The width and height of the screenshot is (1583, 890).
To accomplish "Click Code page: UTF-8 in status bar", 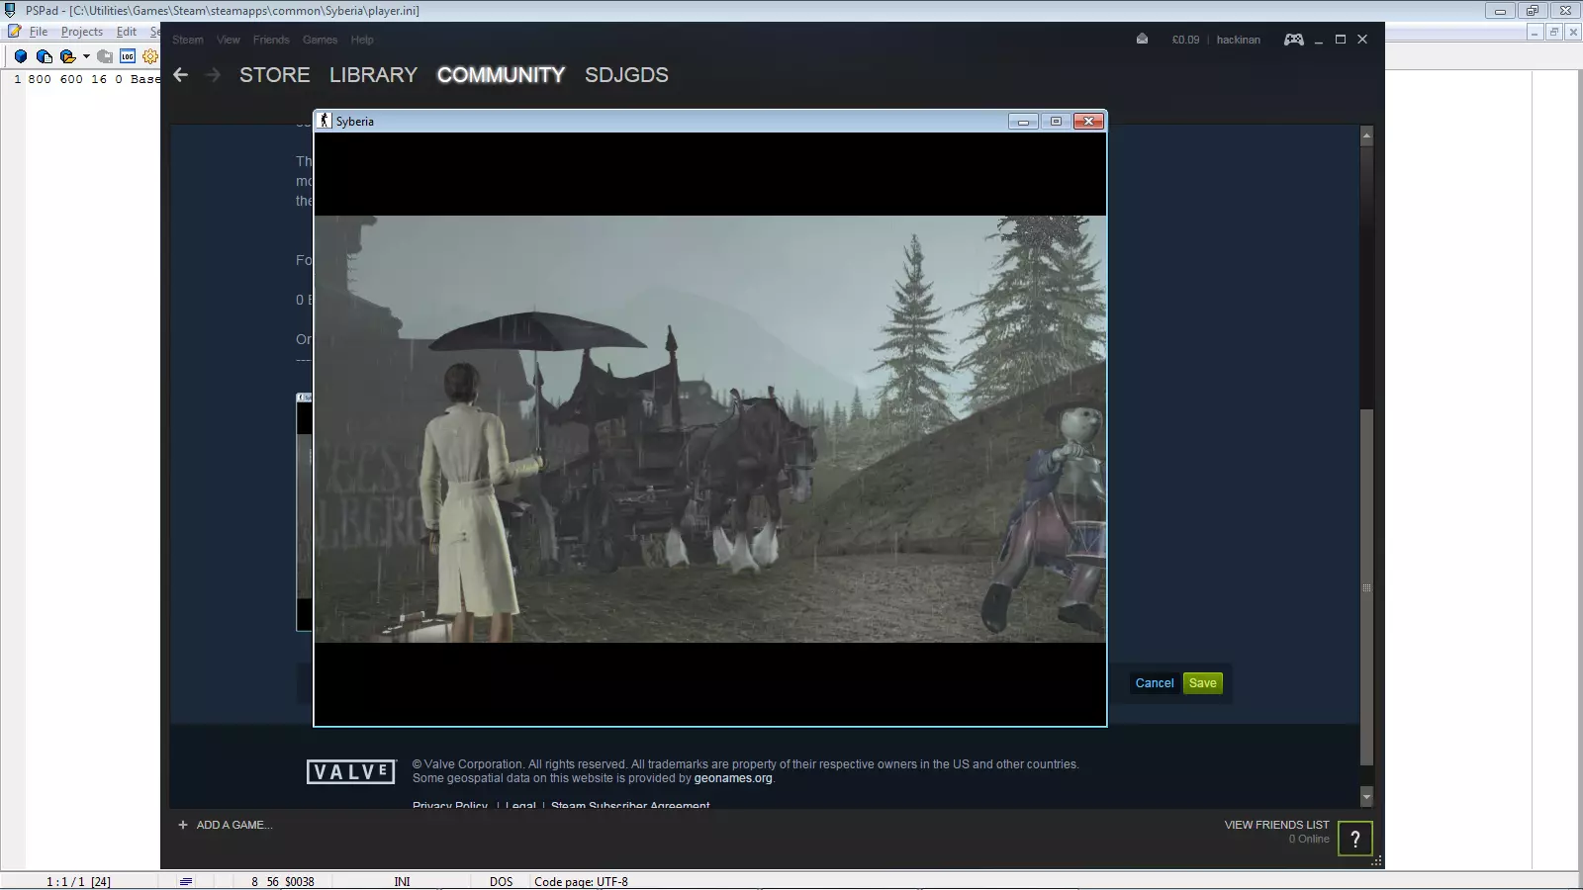I will (x=581, y=881).
